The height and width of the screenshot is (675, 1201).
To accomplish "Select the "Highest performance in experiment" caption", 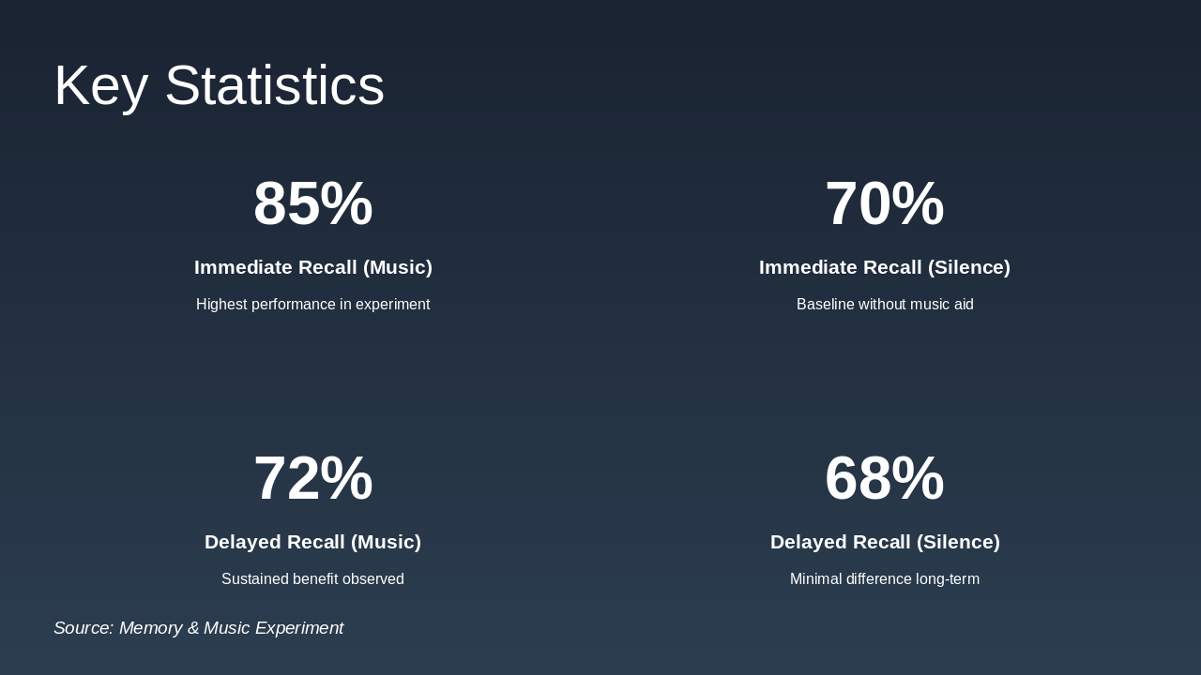I will point(313,305).
